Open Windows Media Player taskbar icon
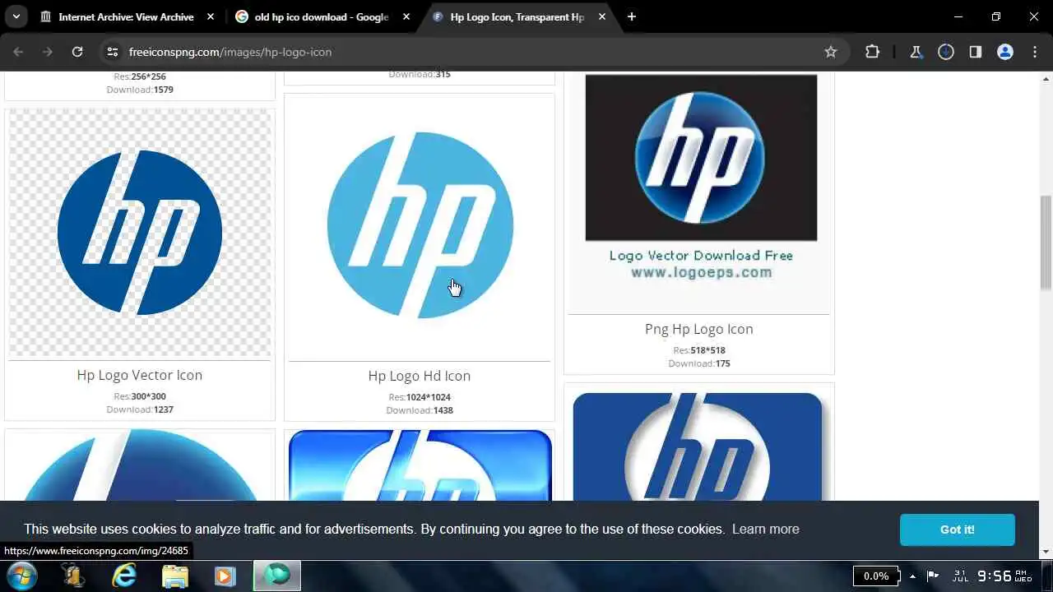The width and height of the screenshot is (1053, 592). click(225, 576)
